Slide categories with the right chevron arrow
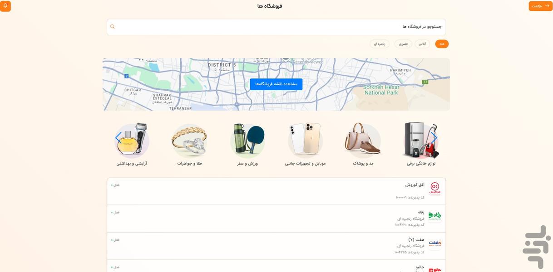553x272 pixels. click(434, 138)
